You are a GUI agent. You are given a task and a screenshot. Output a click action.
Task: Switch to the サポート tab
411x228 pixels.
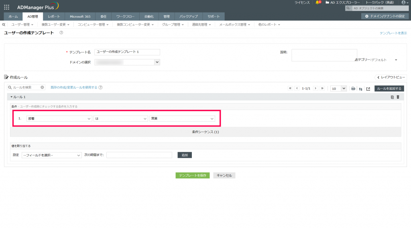click(x=214, y=16)
